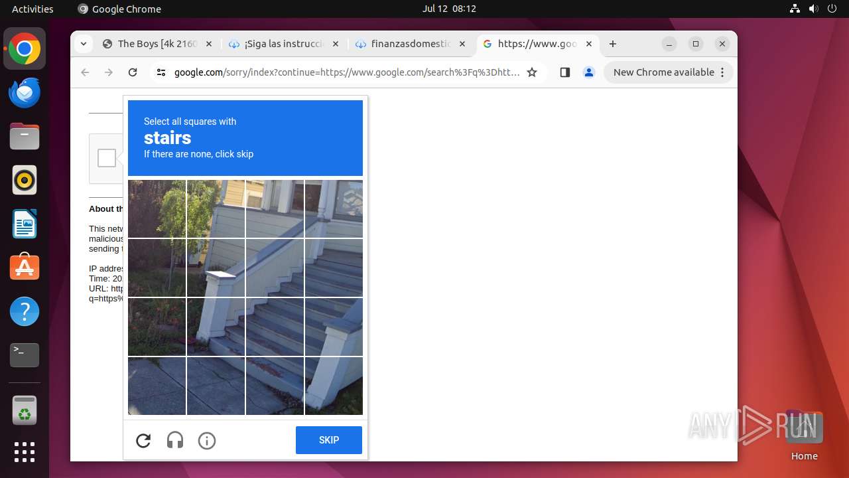Click the address bar URL
The image size is (849, 478).
point(347,72)
